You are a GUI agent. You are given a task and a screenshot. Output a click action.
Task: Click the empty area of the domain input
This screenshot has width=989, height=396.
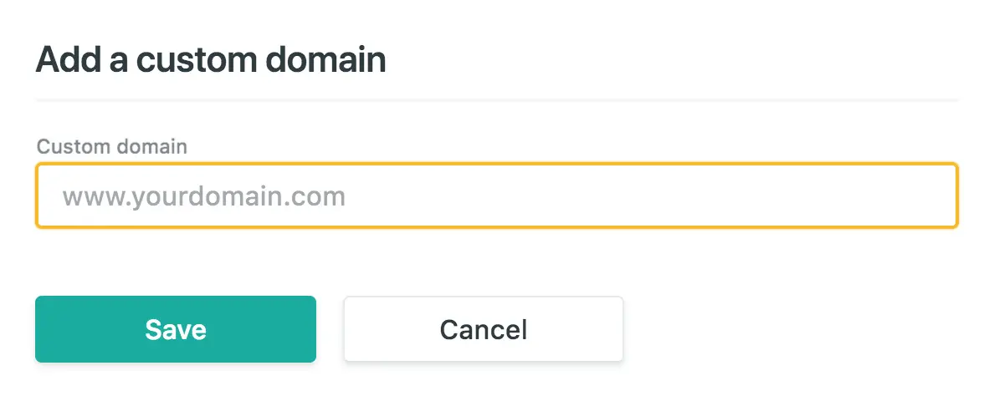coord(649,195)
